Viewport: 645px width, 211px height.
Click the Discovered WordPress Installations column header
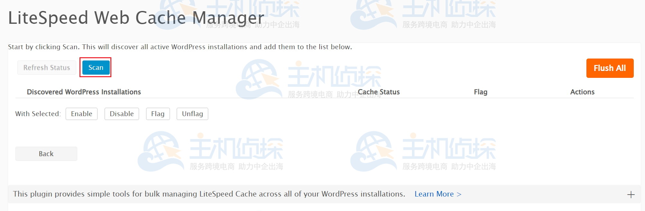click(84, 92)
